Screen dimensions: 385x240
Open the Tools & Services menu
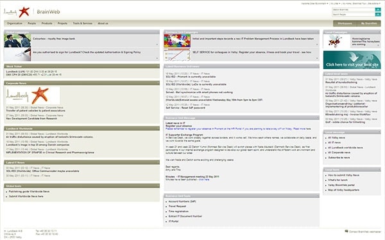(x=83, y=24)
